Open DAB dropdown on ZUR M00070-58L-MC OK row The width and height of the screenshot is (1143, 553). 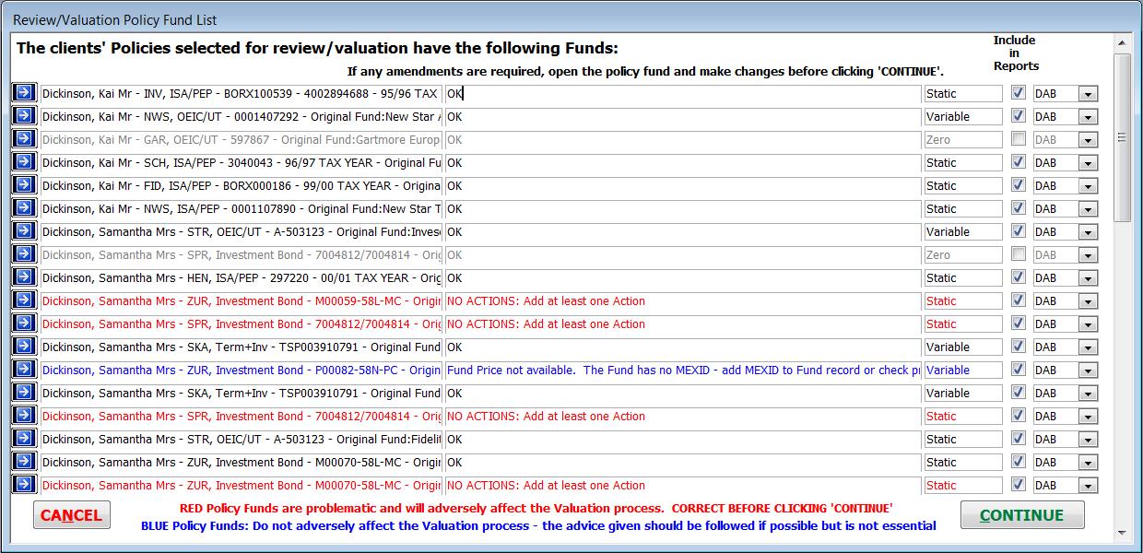tap(1088, 463)
